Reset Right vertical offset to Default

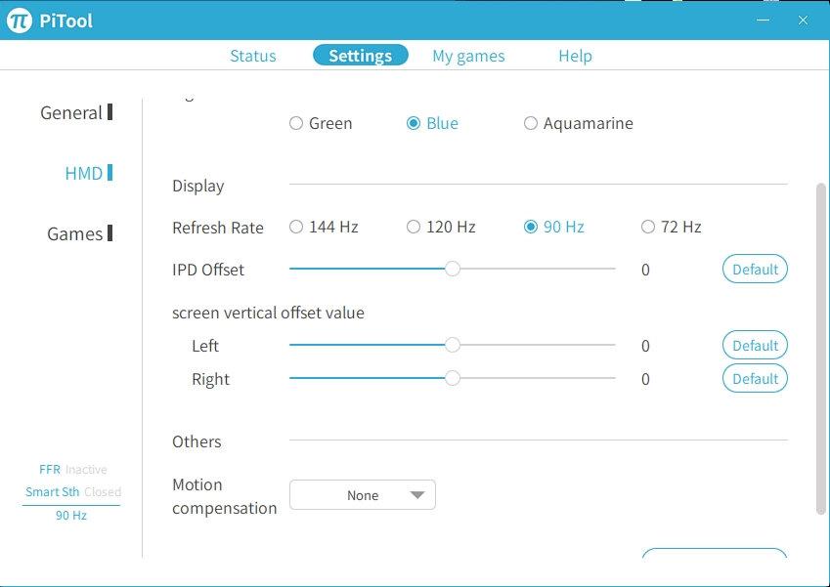(755, 379)
